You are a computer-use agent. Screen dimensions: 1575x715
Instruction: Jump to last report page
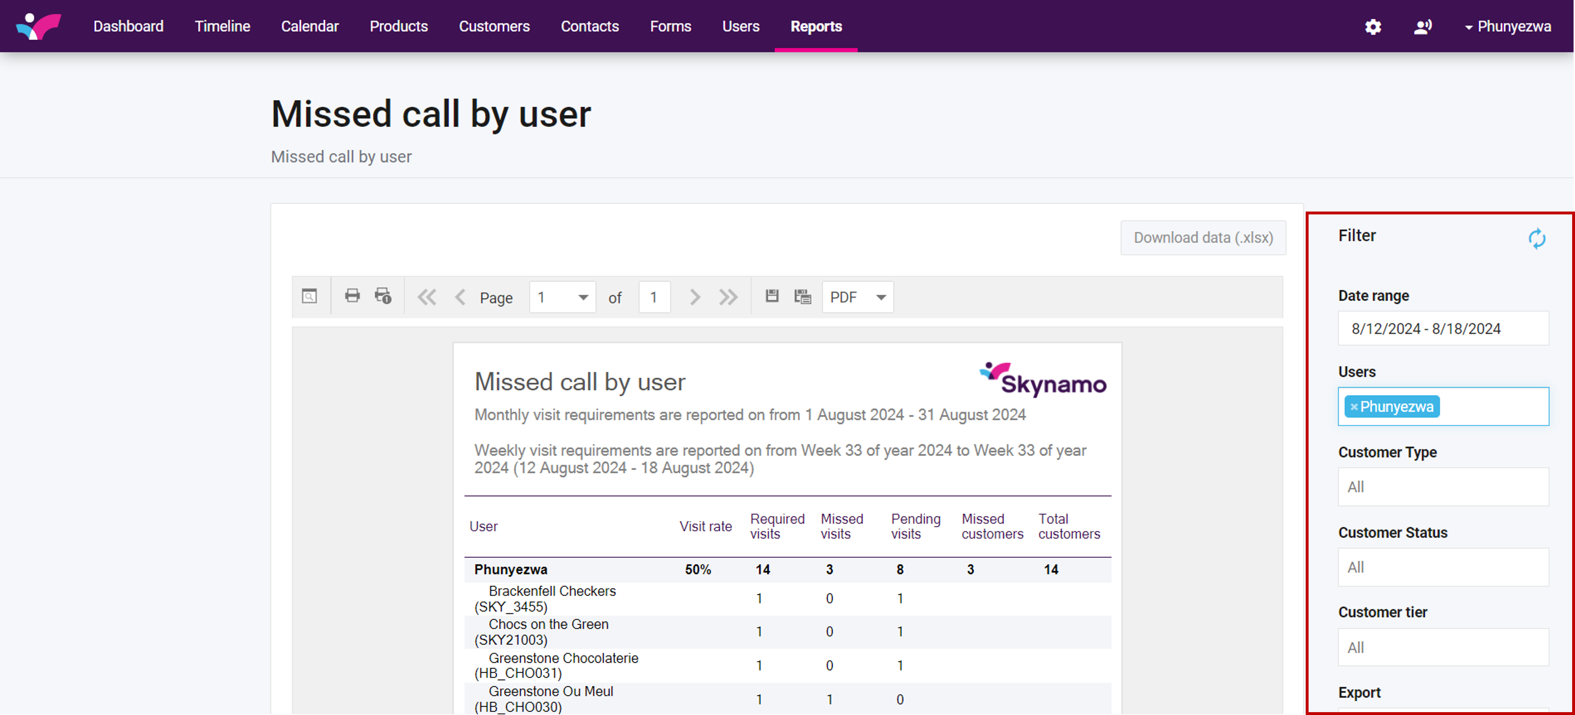[727, 297]
